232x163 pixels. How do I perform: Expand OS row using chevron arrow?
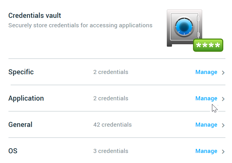click(x=223, y=152)
